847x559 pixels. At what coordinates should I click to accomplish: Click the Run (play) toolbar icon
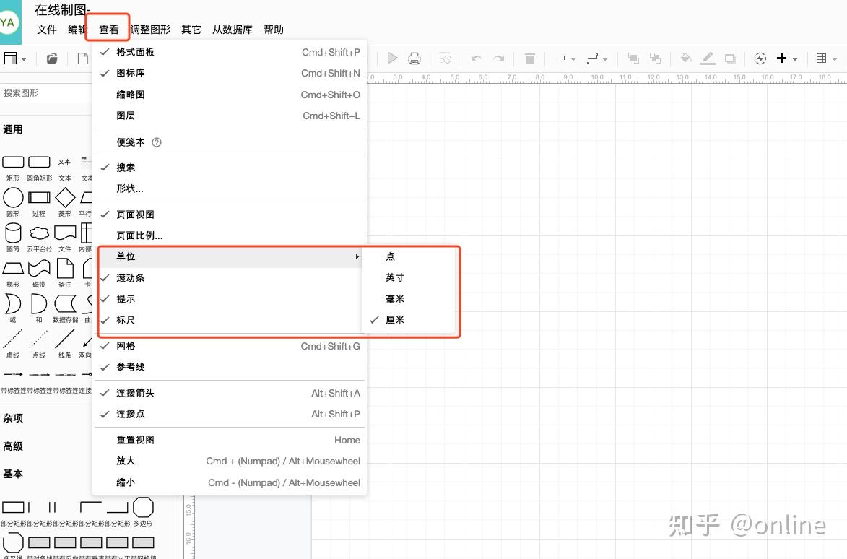tap(392, 58)
